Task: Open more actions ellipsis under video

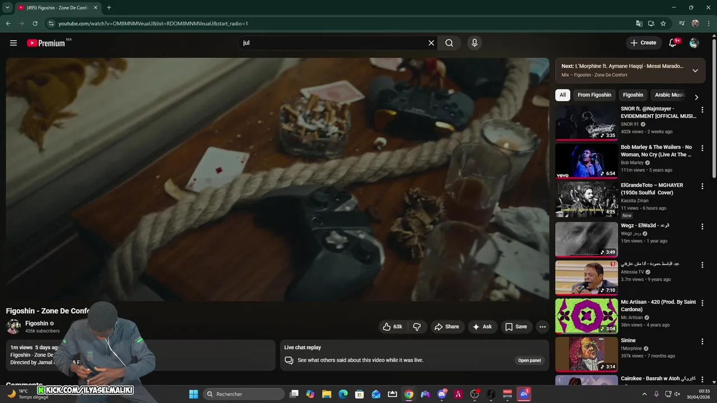Action: click(542, 327)
